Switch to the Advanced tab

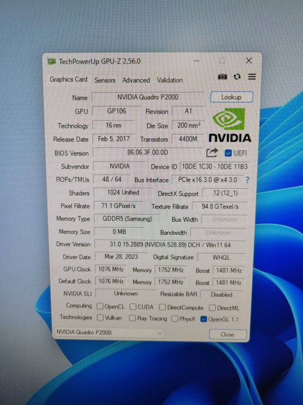136,80
